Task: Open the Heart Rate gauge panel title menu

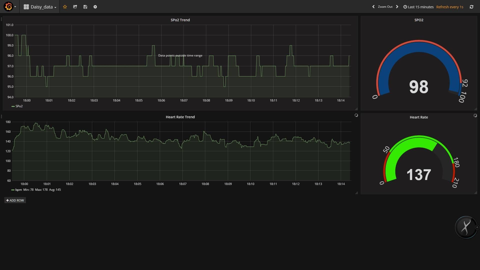Action: (419, 117)
